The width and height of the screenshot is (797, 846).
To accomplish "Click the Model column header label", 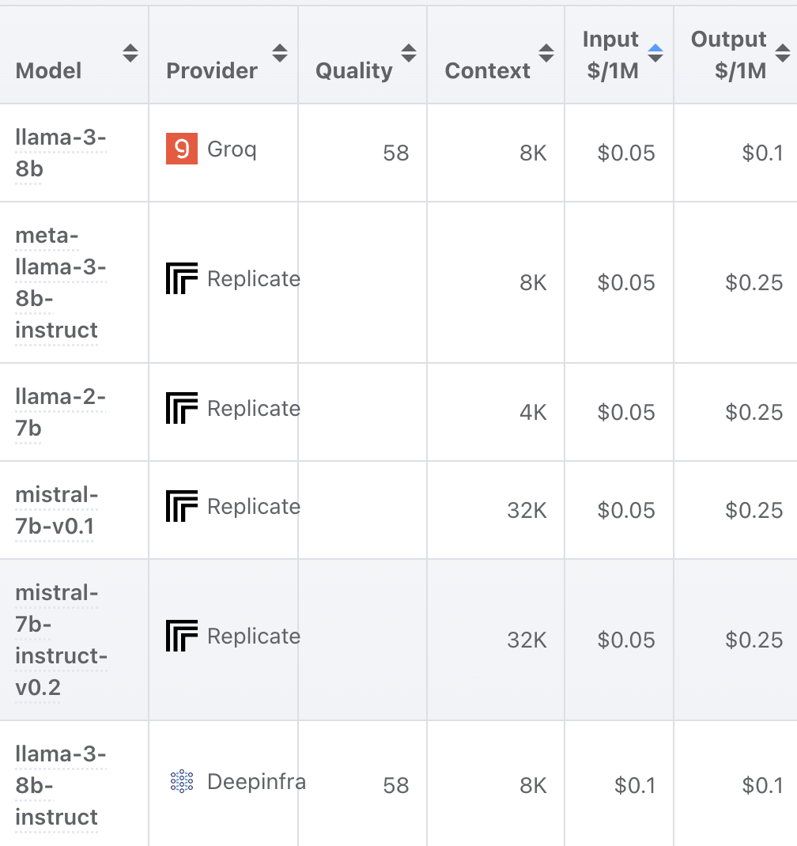I will coord(48,70).
